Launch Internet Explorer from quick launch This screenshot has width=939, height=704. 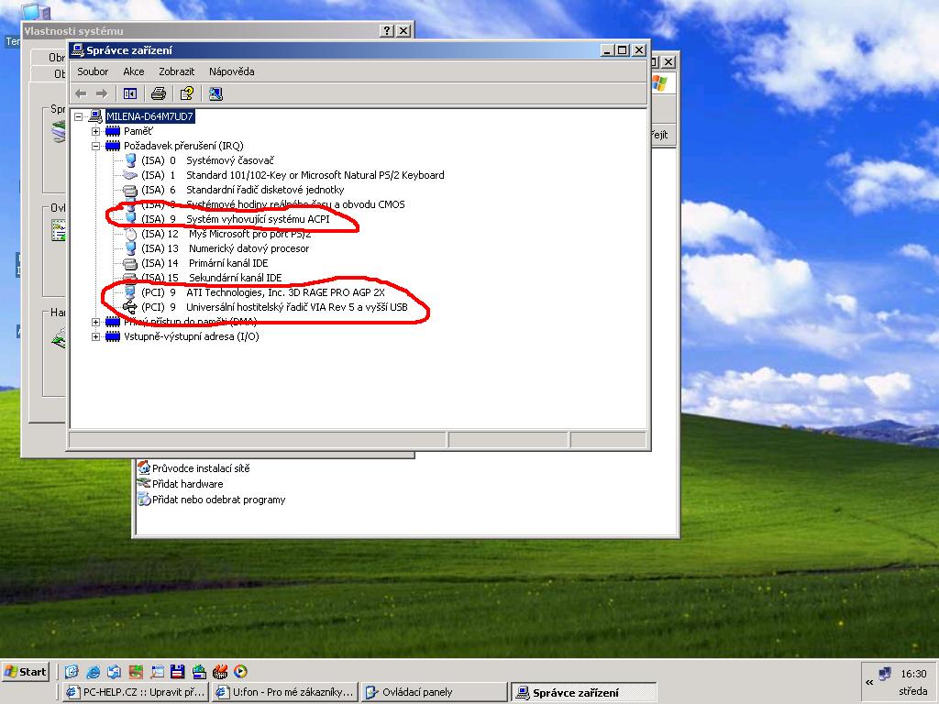(x=93, y=672)
